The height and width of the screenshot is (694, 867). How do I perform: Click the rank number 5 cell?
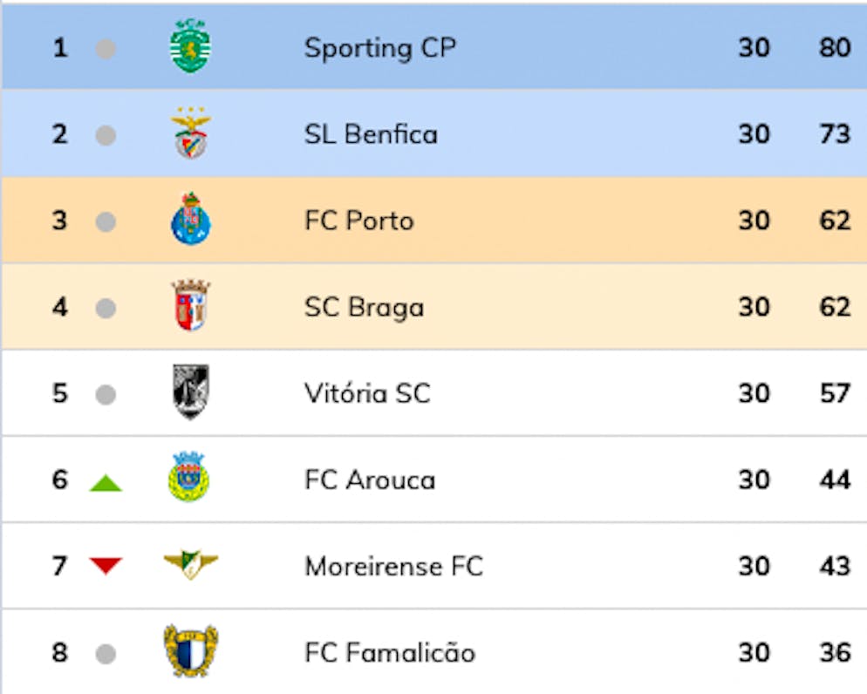pyautogui.click(x=59, y=393)
